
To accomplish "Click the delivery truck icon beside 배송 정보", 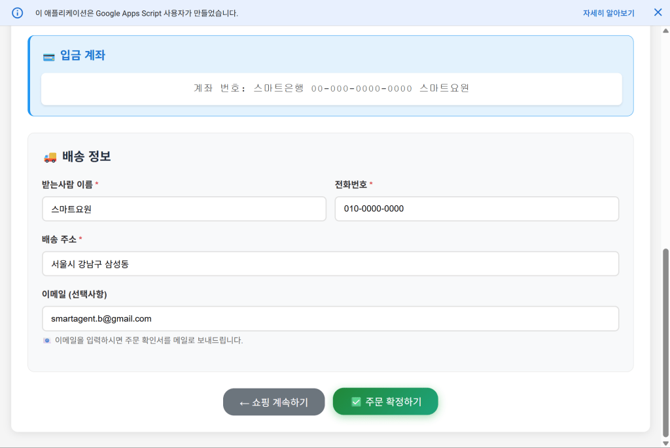I will tap(50, 157).
